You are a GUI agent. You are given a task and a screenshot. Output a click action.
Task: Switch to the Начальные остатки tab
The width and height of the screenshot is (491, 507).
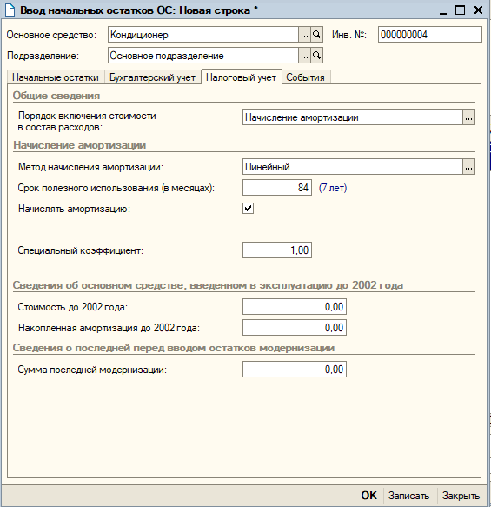[56, 77]
